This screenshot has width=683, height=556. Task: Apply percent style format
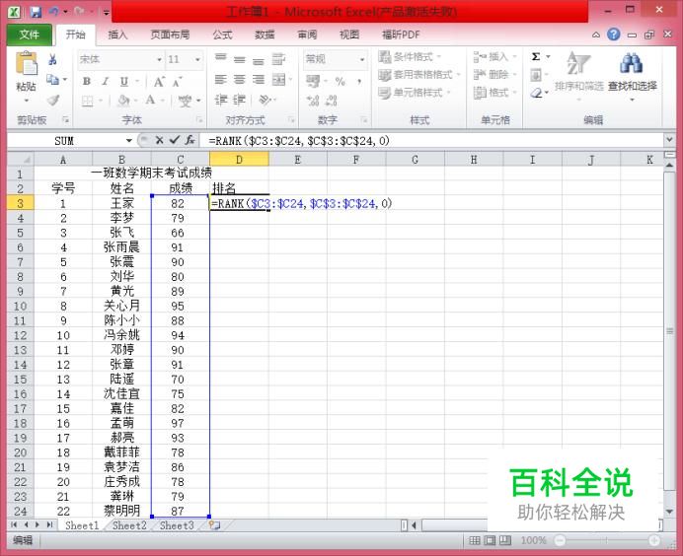341,81
